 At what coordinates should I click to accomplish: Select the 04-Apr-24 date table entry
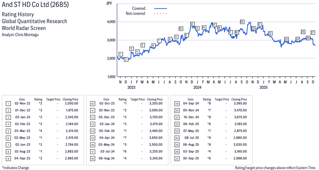pos(106,138)
